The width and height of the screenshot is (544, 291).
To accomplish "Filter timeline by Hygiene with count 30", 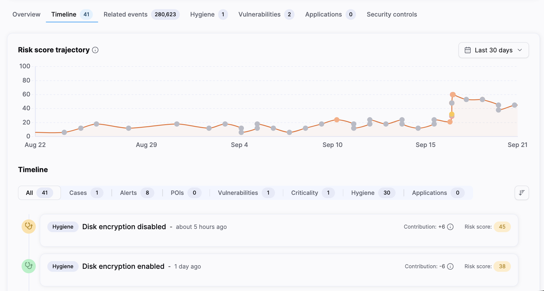I will (x=373, y=193).
